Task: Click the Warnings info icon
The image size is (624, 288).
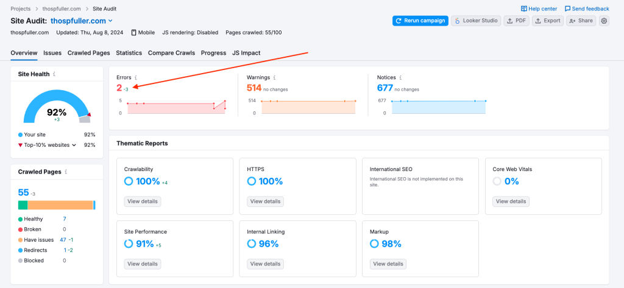Action: point(275,77)
